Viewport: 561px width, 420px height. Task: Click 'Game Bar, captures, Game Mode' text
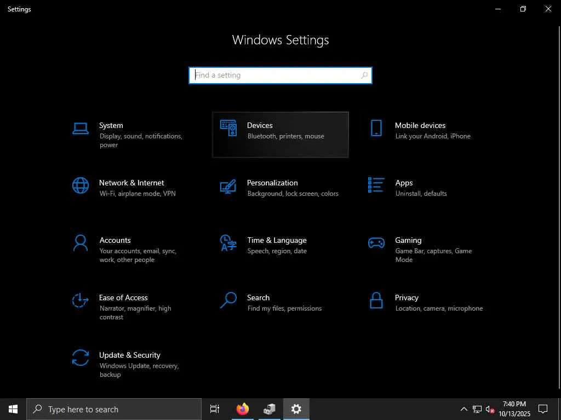pos(434,255)
